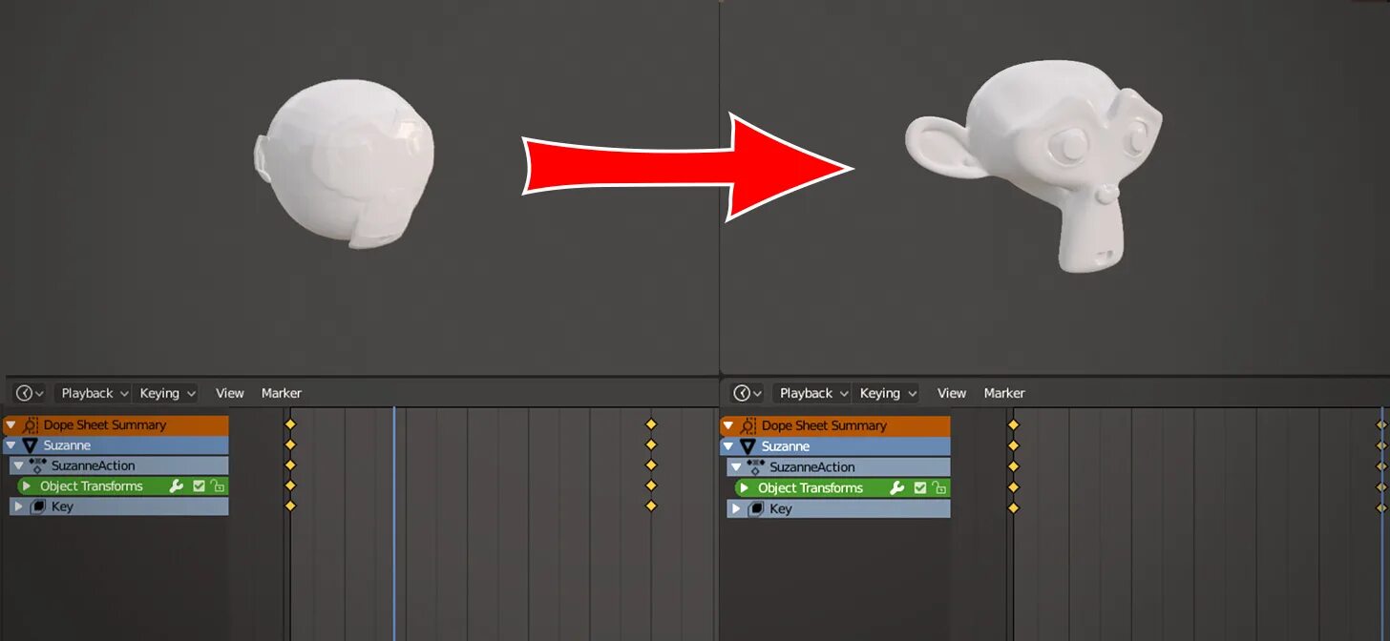Collapse Suzanne row in left panel
Image resolution: width=1390 pixels, height=641 pixels.
coord(11,445)
